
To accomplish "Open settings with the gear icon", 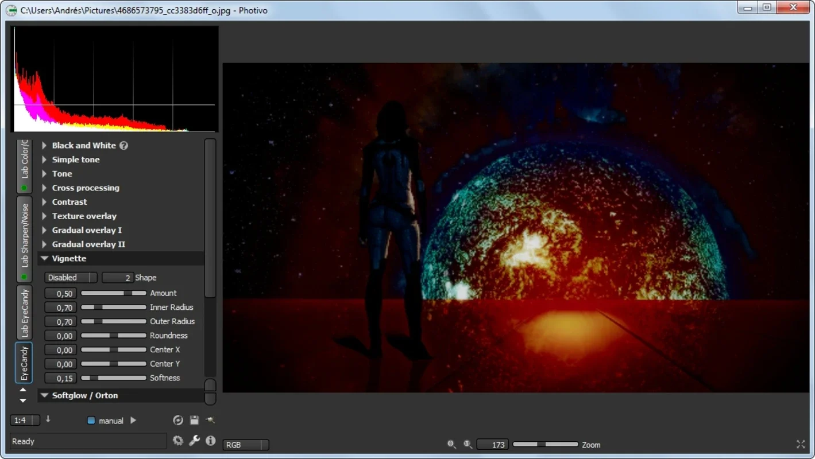I will [178, 441].
